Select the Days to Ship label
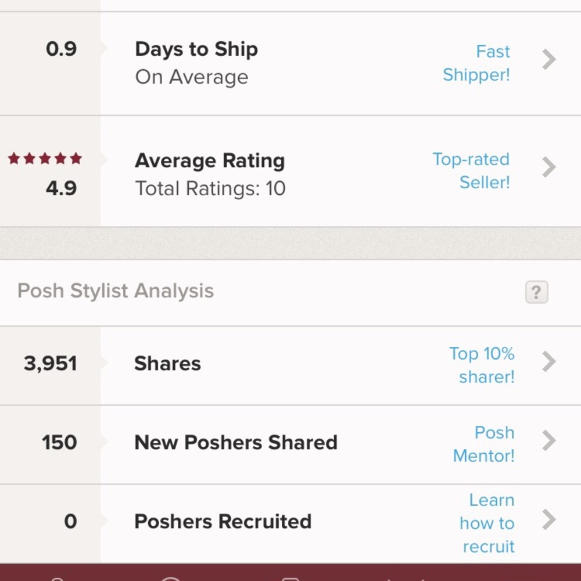 point(196,49)
